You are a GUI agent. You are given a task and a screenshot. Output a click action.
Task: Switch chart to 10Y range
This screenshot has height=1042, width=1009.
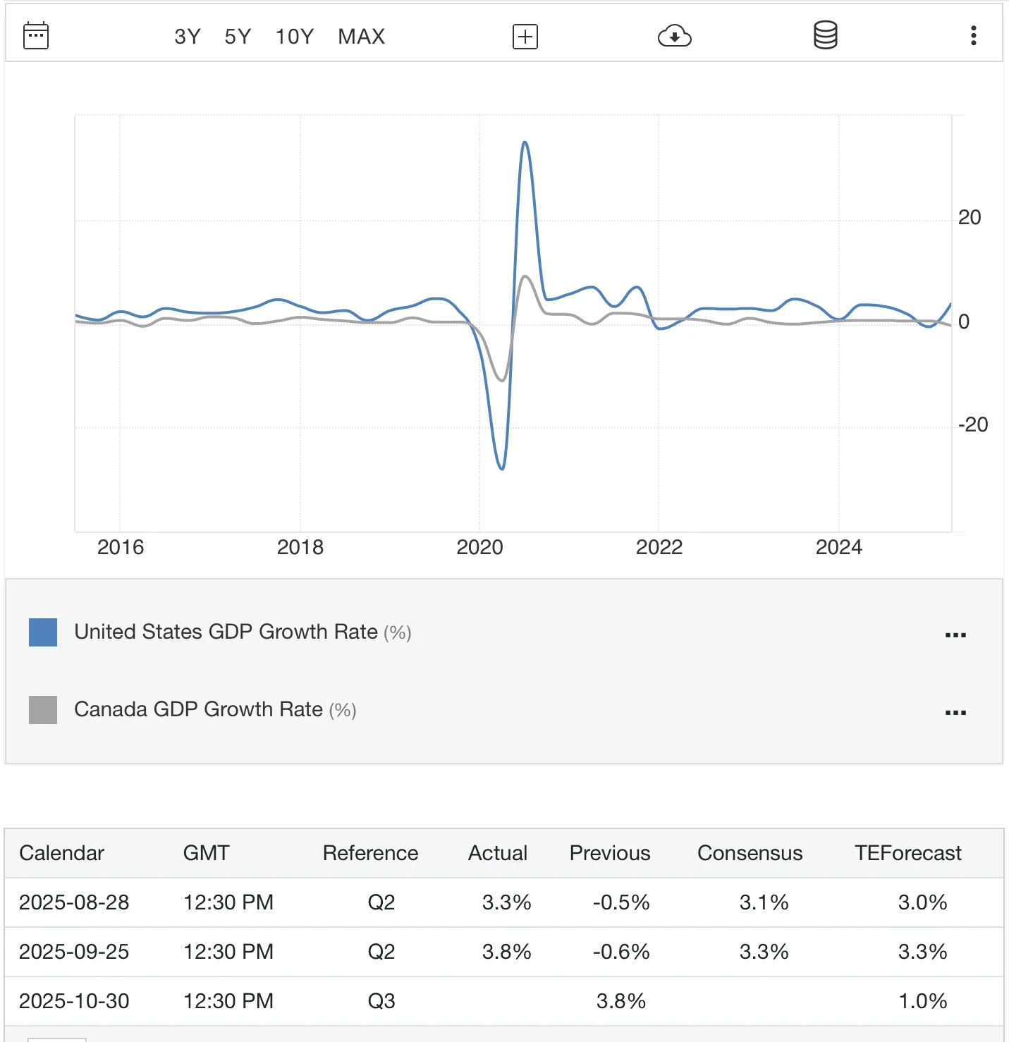click(x=294, y=37)
